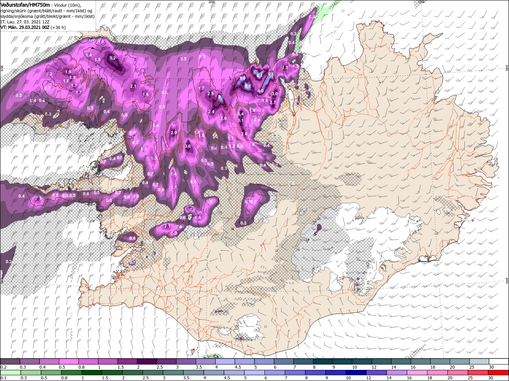This screenshot has width=509, height=381.
Task: Select the white 30 mm snow scale swatch
Action: click(x=499, y=362)
